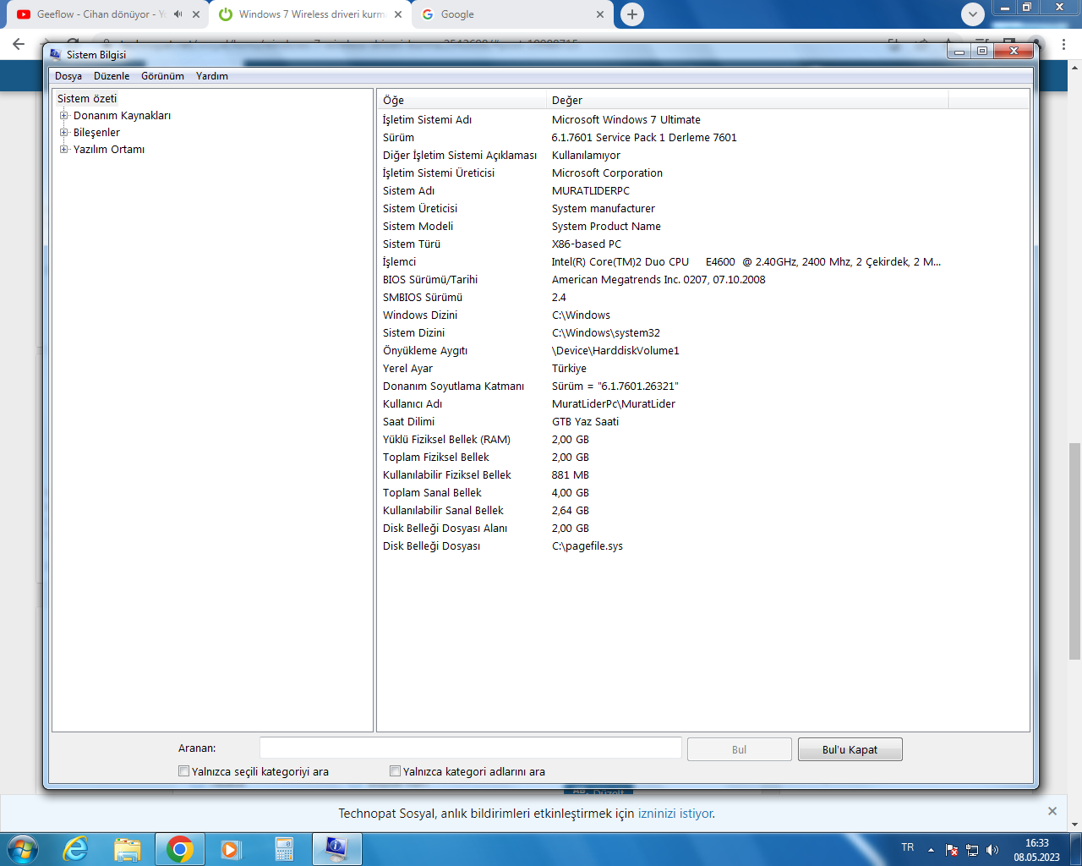Select the 'Yüklü Fiziksel Bellek (RAM)' row

click(703, 440)
